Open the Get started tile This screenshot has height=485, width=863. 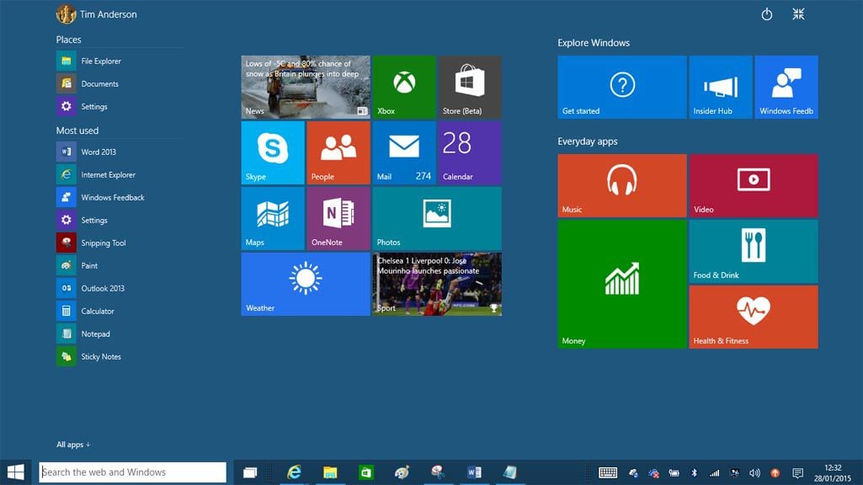(x=622, y=87)
